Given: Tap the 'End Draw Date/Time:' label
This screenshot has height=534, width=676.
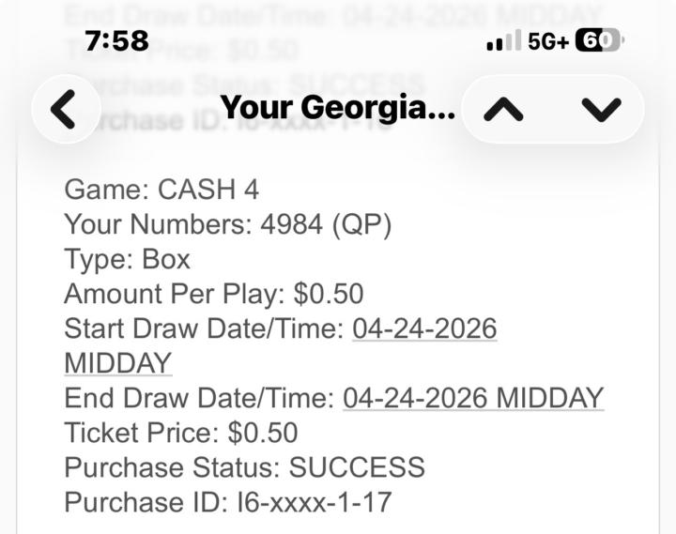Looking at the screenshot, I should [199, 398].
